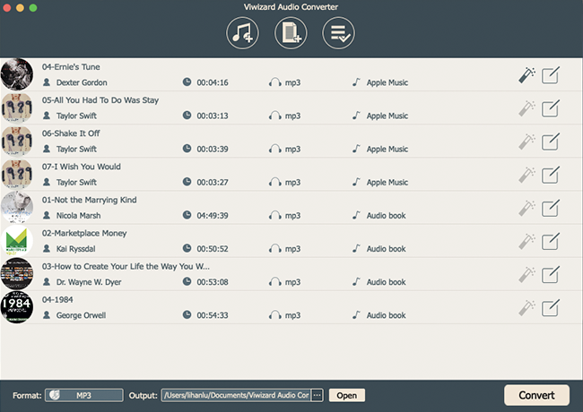The image size is (583, 412).
Task: Click the headphones icon in Shake It Off row
Action: coord(274,149)
